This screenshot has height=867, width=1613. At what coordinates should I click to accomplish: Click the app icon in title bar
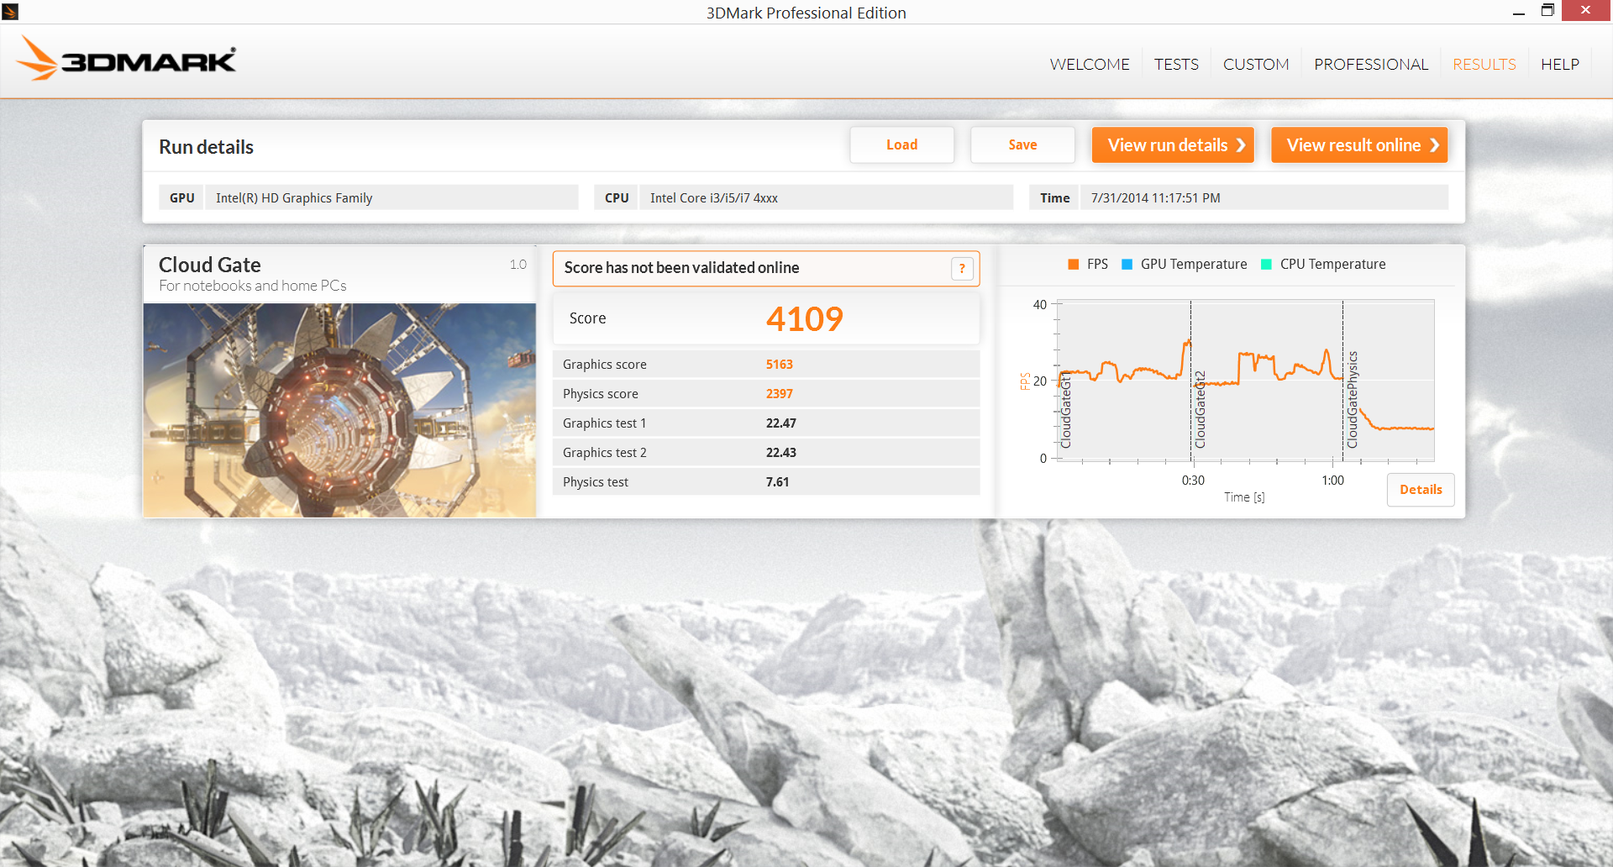click(10, 11)
